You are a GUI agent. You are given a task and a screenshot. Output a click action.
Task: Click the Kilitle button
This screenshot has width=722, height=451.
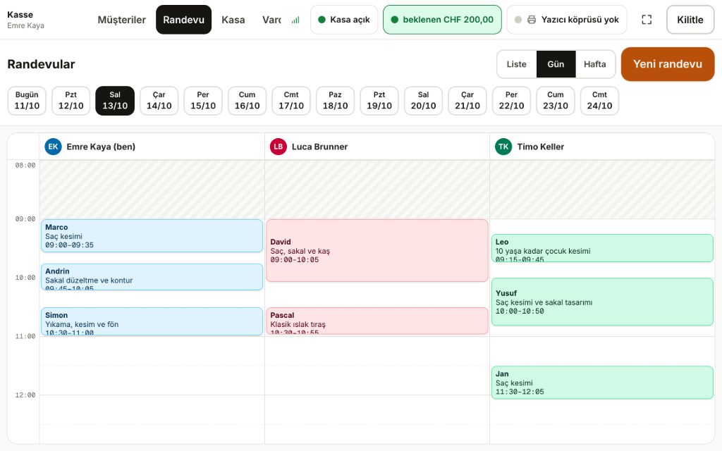[690, 20]
